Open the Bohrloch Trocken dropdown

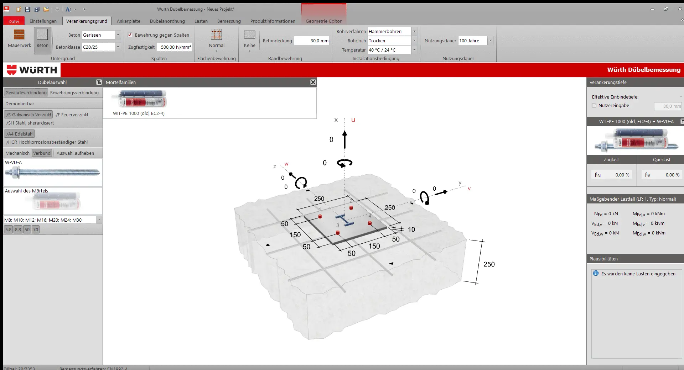coord(414,41)
